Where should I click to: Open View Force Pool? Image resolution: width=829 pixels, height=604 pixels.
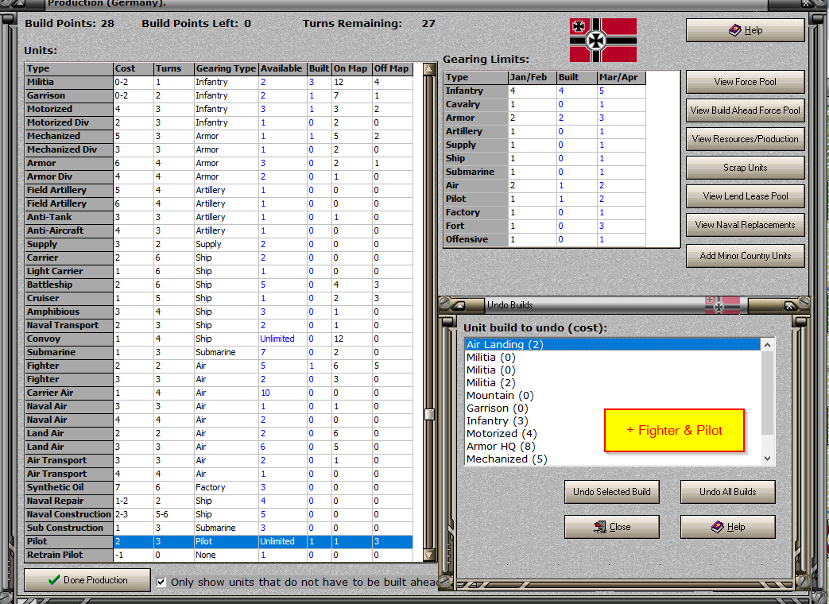tap(746, 82)
